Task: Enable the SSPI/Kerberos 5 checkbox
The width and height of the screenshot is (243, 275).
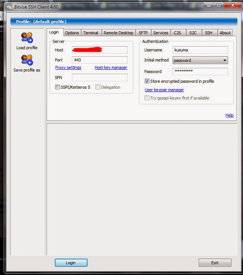Action: pos(57,87)
